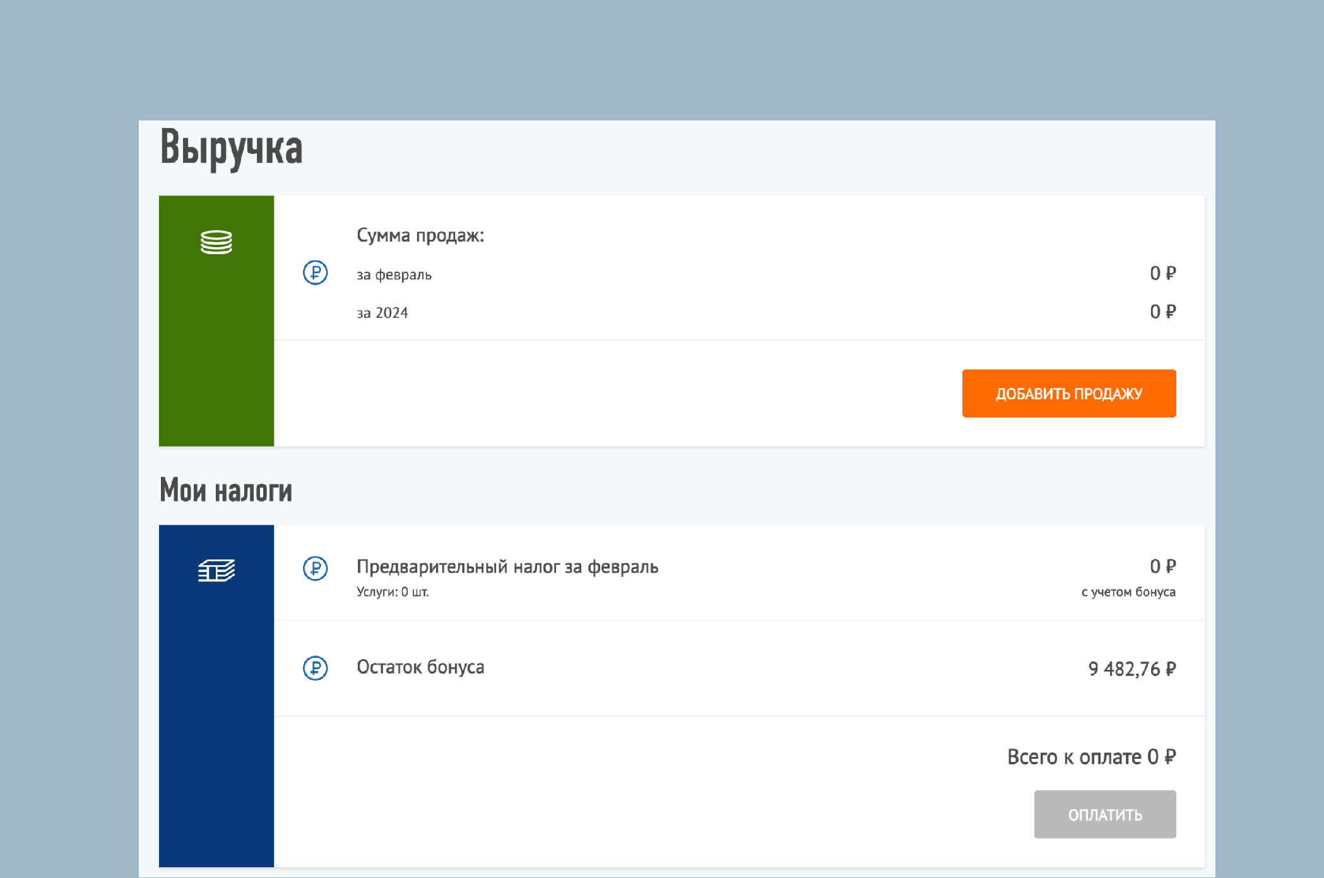
Task: Open the Остаток бонуса row
Action: coord(420,667)
